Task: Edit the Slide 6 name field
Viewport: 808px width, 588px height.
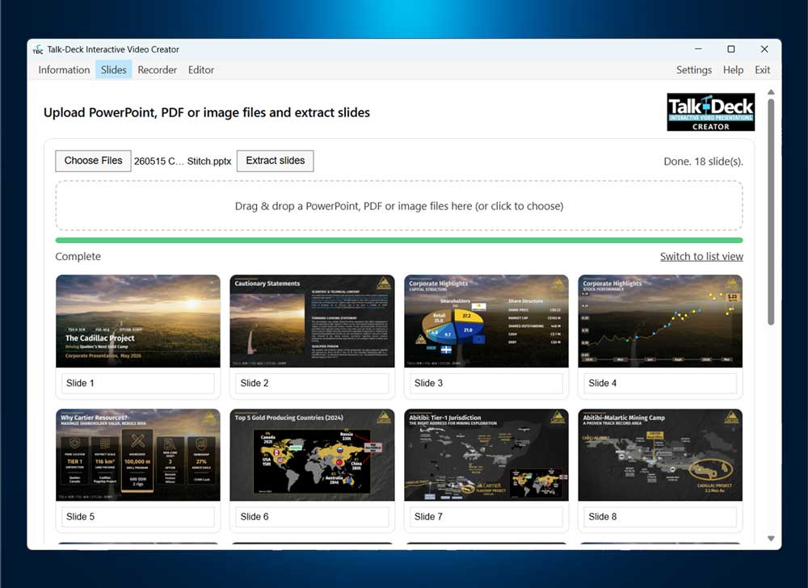Action: [x=312, y=516]
